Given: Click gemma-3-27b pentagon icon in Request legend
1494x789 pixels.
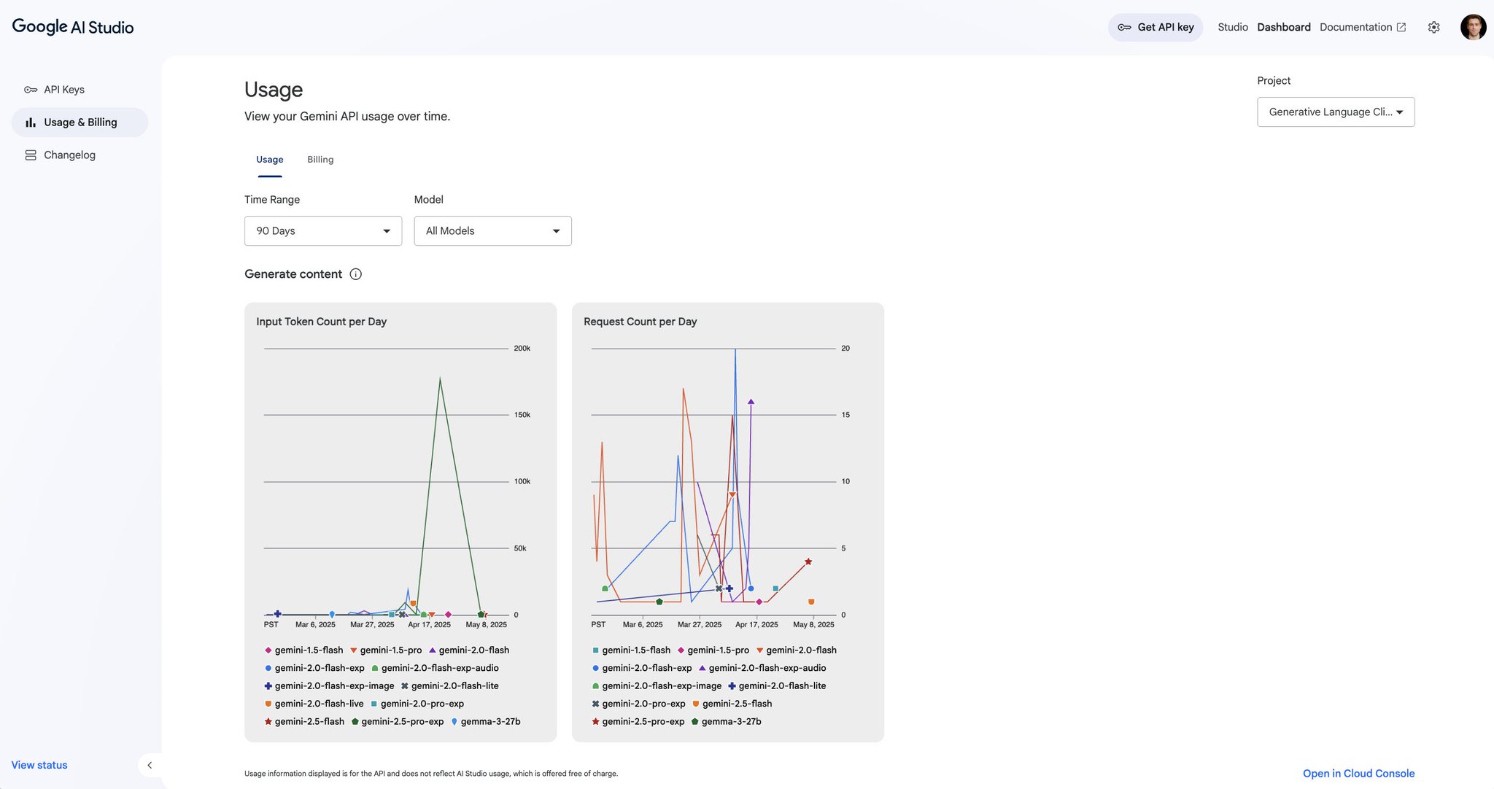Looking at the screenshot, I should [x=695, y=722].
